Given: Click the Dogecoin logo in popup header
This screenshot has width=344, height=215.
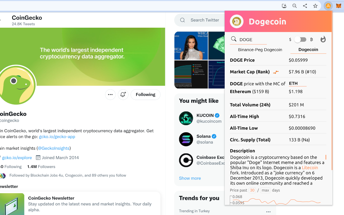Looking at the screenshot, I should point(236,21).
